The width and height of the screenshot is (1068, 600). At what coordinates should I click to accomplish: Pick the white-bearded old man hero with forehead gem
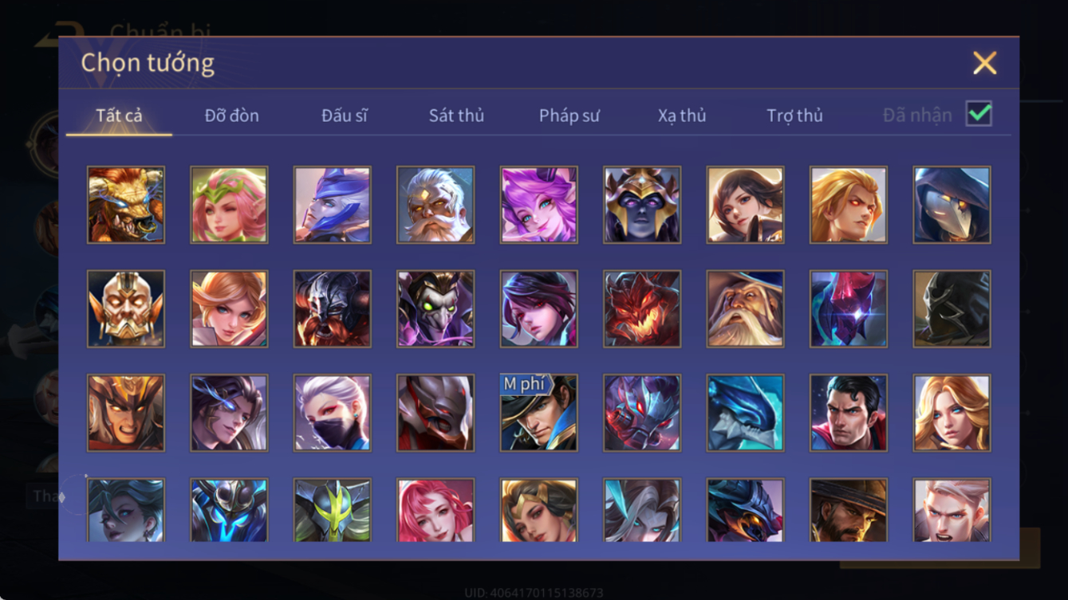(x=435, y=205)
